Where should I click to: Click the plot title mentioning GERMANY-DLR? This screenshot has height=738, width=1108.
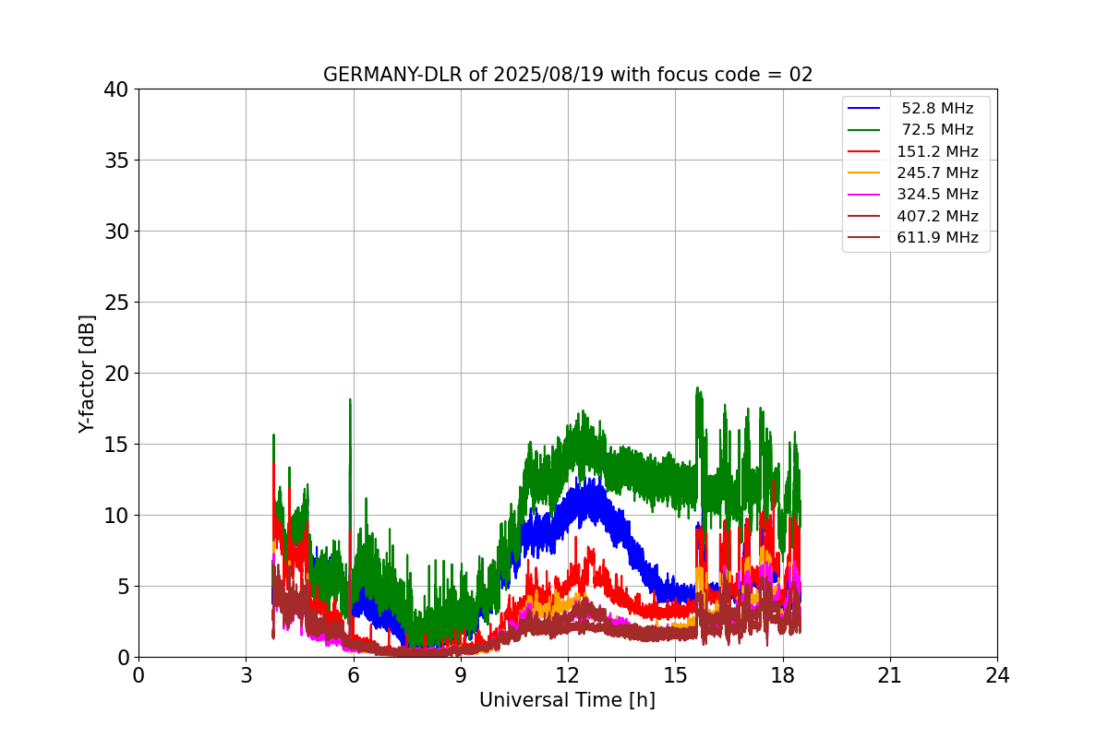[x=568, y=75]
